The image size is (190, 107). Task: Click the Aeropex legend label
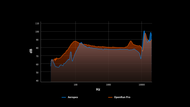[73, 97]
